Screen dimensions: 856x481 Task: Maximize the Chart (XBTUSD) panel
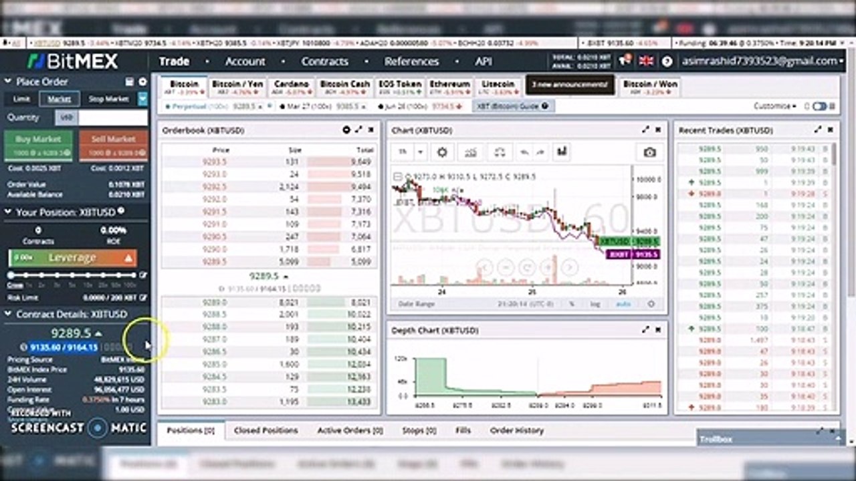click(646, 130)
